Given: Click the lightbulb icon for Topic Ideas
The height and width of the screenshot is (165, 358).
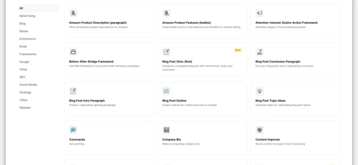Looking at the screenshot, I should (x=259, y=91).
